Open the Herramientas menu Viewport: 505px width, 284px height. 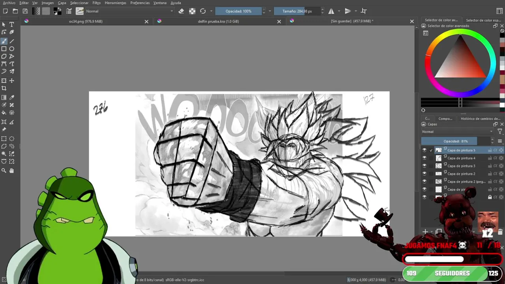(x=116, y=3)
